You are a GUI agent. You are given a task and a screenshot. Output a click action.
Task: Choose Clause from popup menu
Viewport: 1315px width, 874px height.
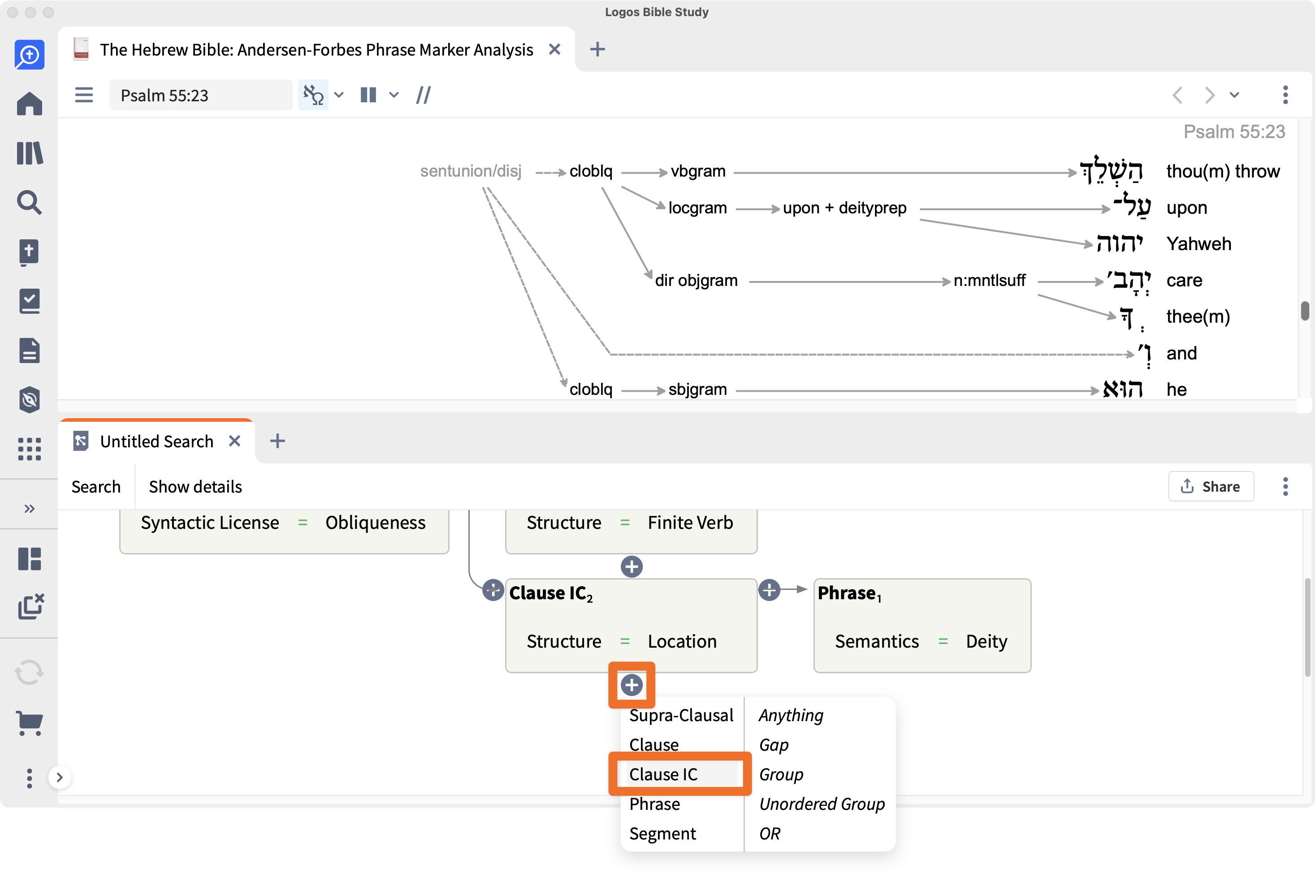click(x=654, y=744)
